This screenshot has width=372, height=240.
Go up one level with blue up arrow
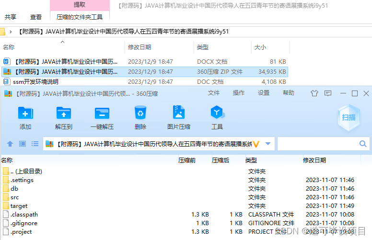[10, 144]
